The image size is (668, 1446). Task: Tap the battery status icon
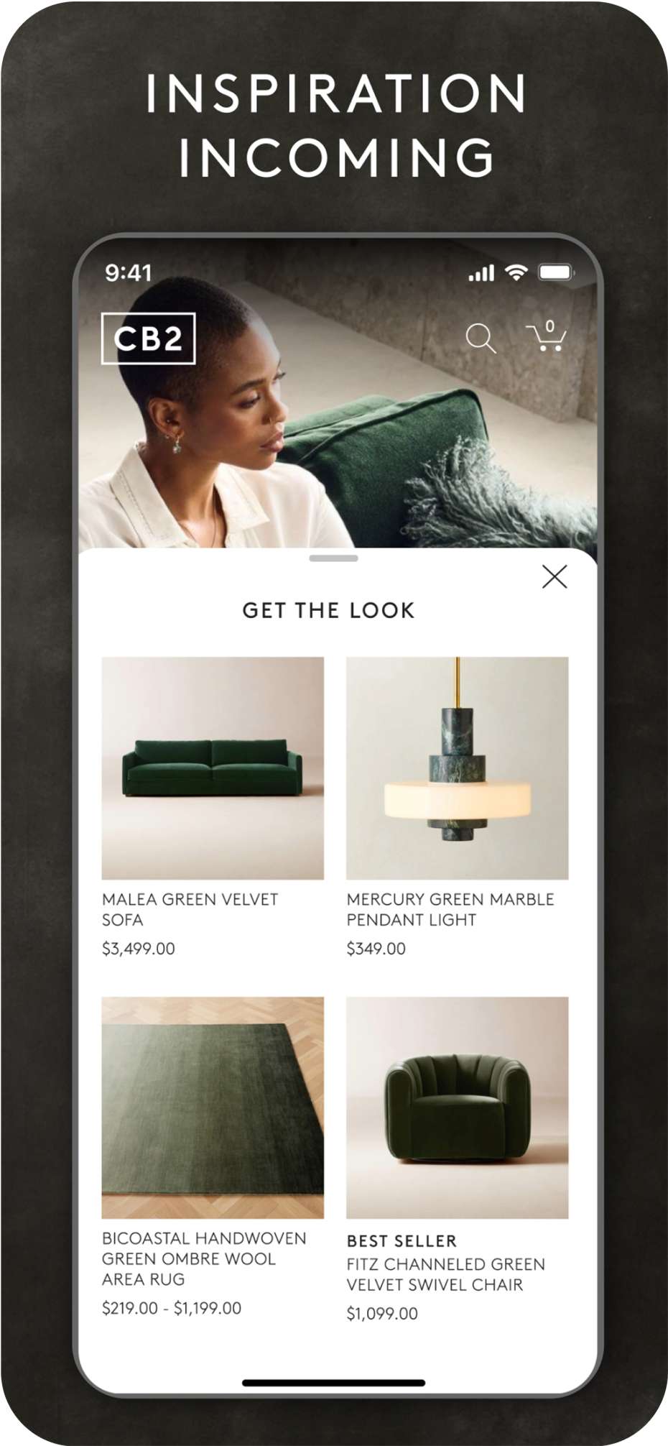pos(556,272)
